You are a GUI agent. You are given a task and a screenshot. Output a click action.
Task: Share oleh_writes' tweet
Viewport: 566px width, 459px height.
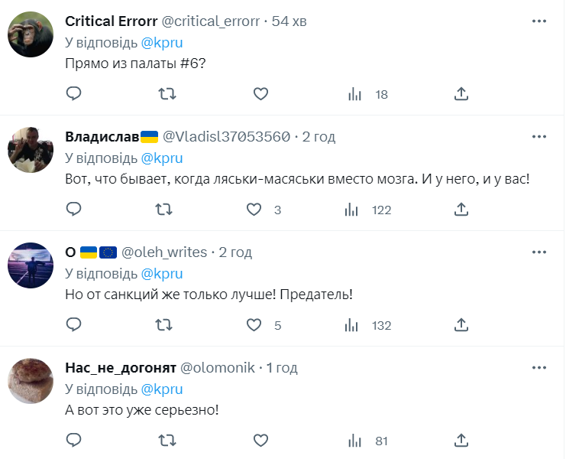[461, 325]
